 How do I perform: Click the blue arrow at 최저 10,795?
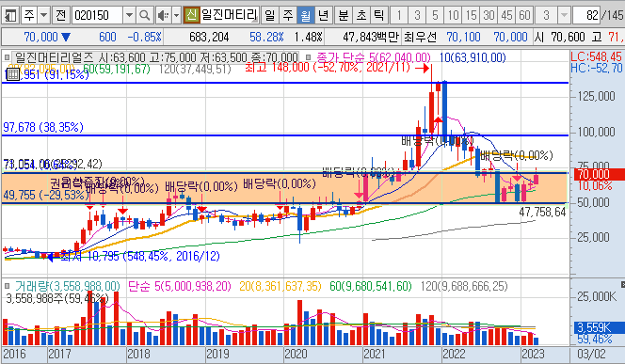click(x=50, y=258)
